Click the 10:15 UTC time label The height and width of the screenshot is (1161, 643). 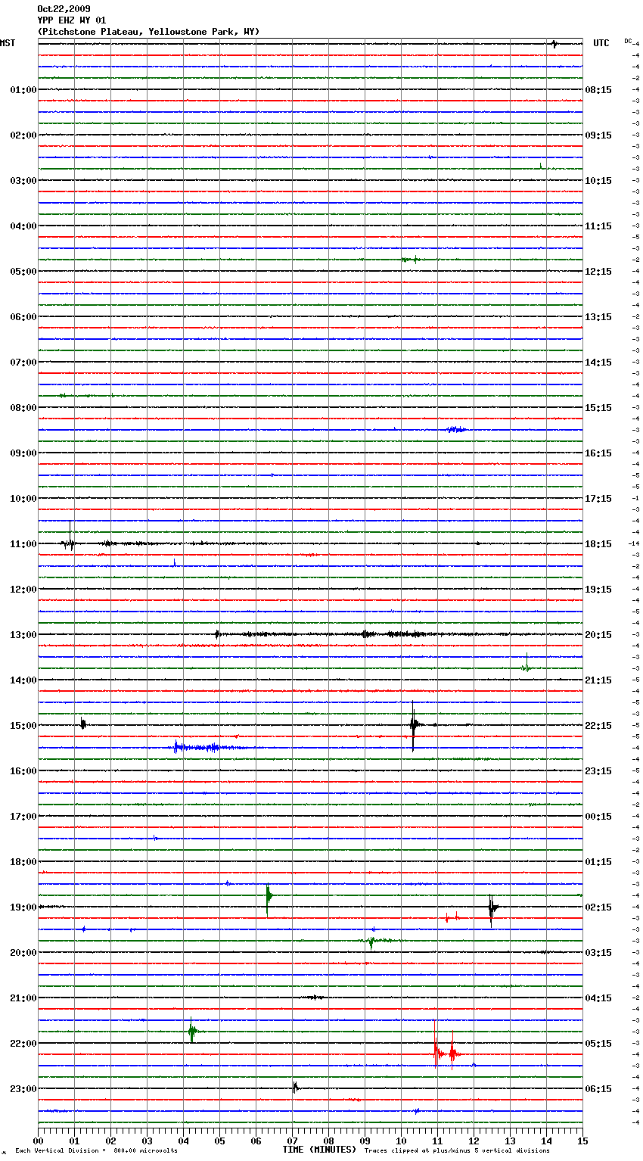pos(598,181)
